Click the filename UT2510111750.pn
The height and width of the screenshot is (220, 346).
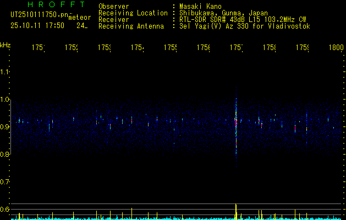pyautogui.click(x=40, y=15)
